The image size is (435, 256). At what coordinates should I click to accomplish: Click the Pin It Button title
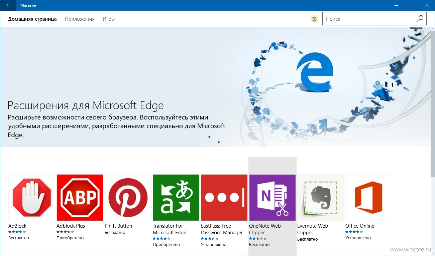(x=118, y=226)
